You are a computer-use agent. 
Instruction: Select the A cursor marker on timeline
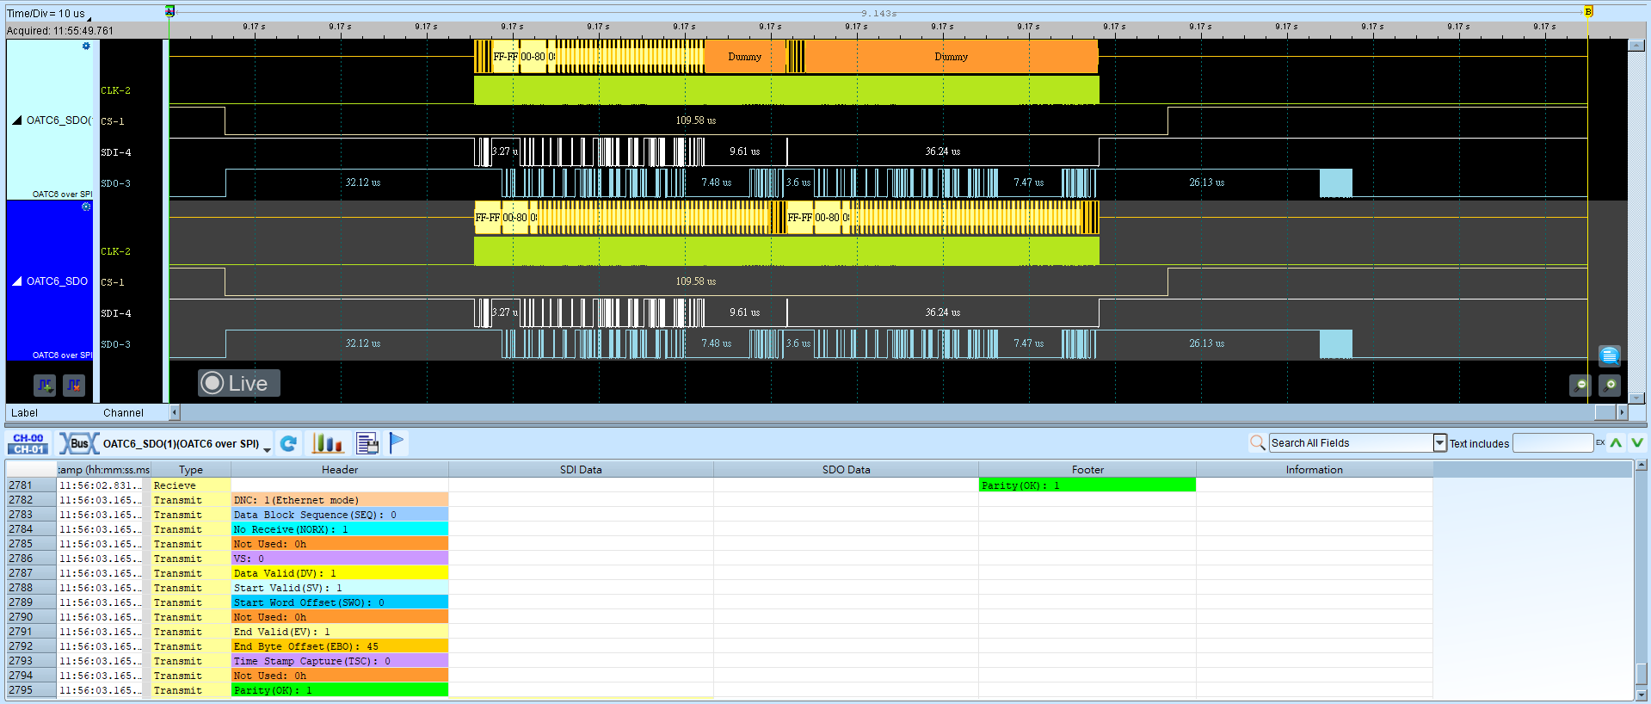169,11
